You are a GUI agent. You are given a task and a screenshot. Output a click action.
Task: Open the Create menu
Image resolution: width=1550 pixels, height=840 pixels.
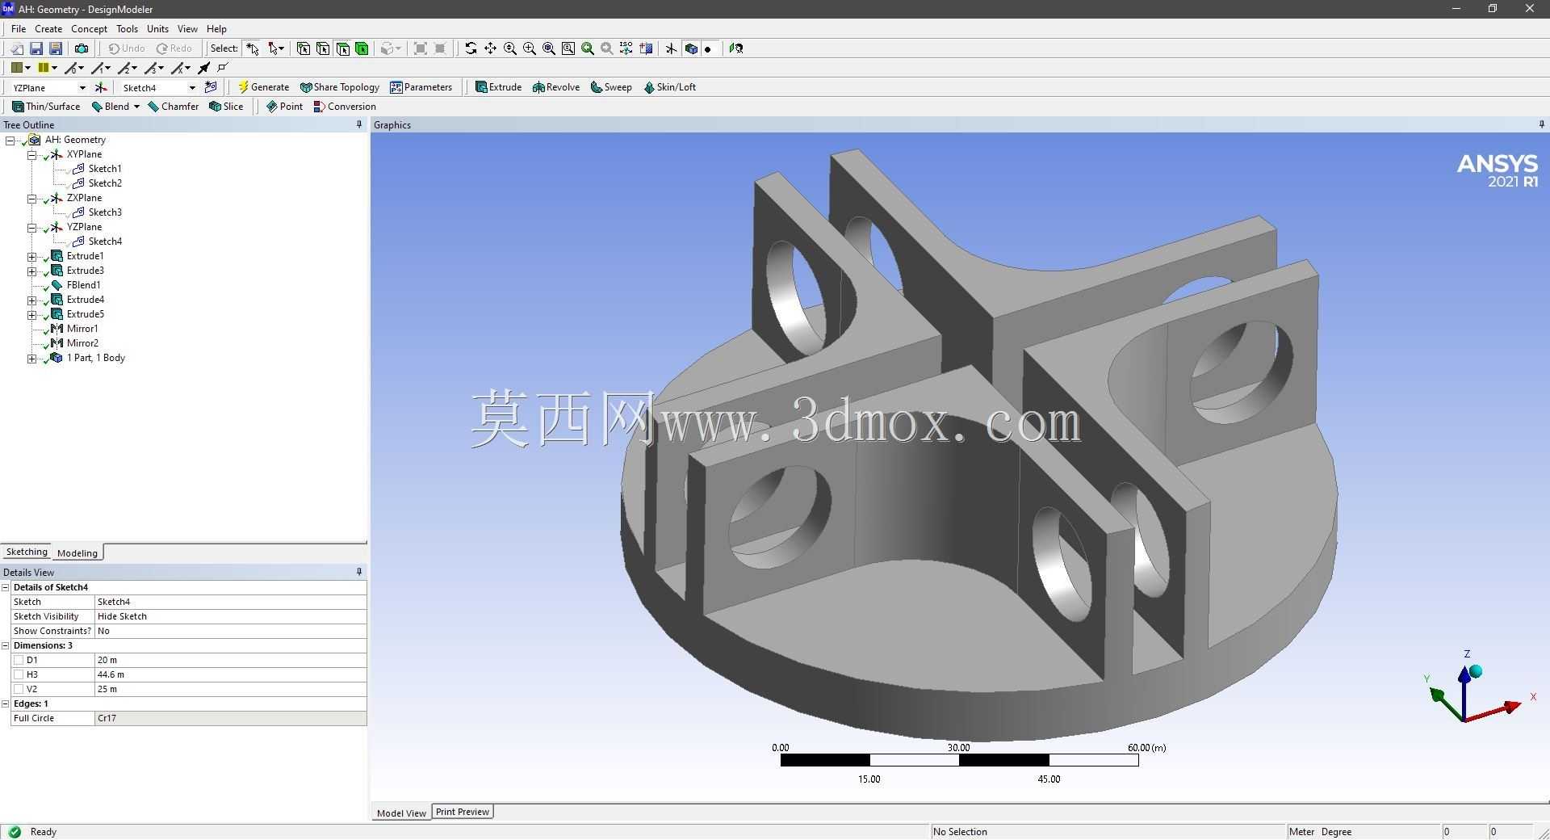pyautogui.click(x=48, y=28)
